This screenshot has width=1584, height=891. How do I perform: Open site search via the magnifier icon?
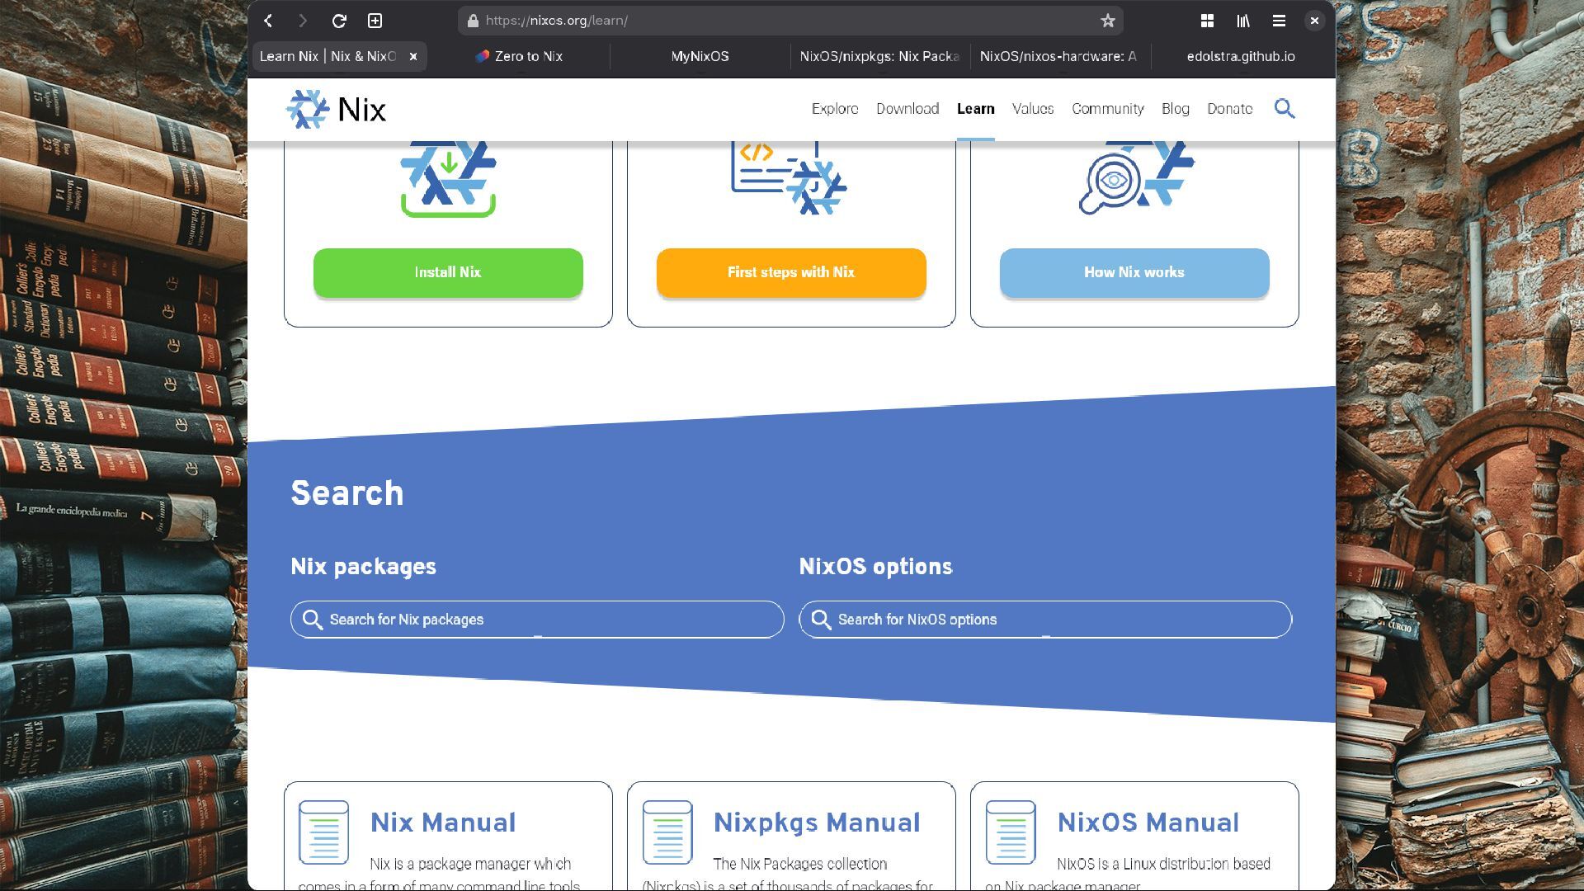pyautogui.click(x=1285, y=108)
